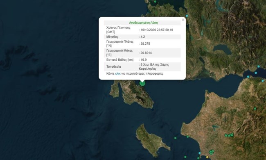This screenshot has width=266, height=160.
Task: Select the cyan coastal marker beside the popup close button
Action: 187,16
